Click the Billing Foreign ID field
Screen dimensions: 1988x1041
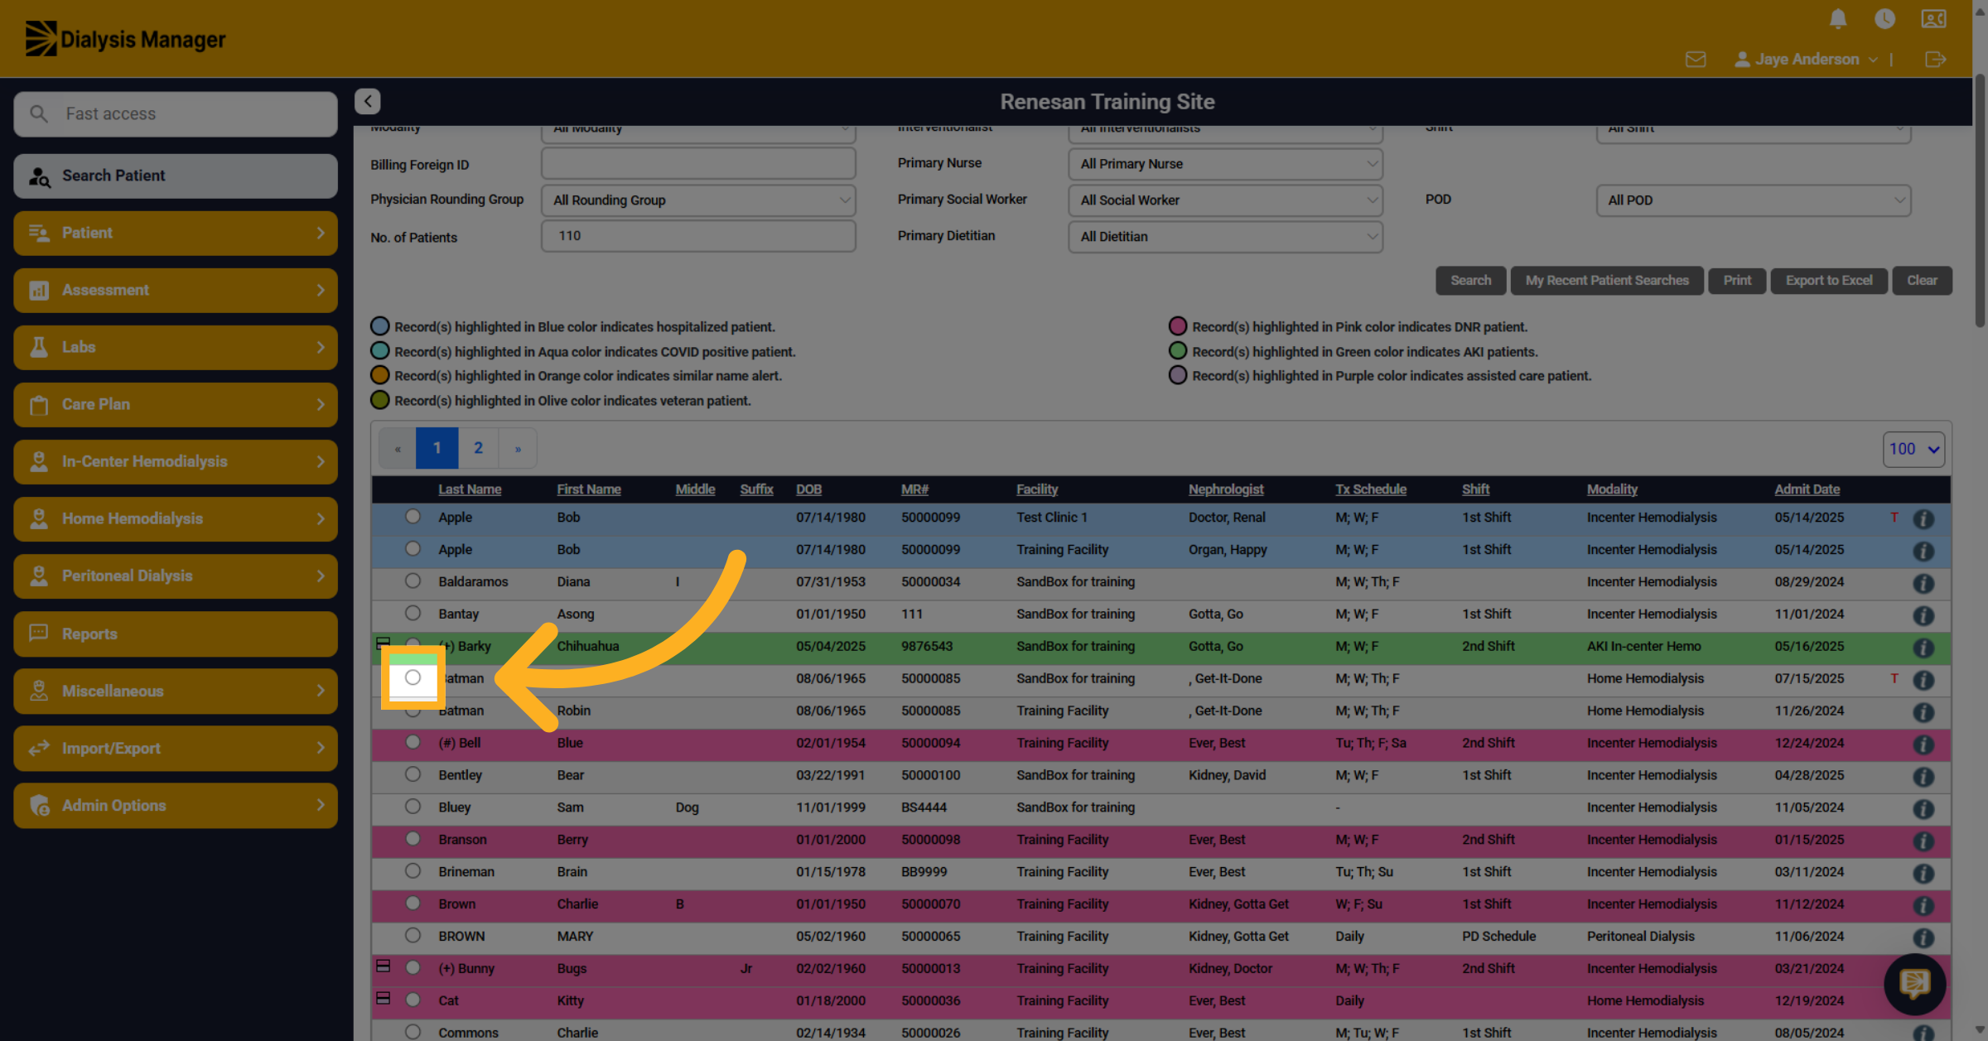click(x=698, y=163)
